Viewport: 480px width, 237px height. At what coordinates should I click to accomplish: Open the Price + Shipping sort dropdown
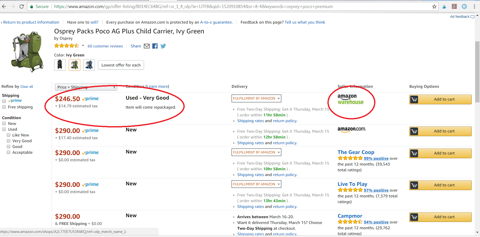pyautogui.click(x=86, y=87)
